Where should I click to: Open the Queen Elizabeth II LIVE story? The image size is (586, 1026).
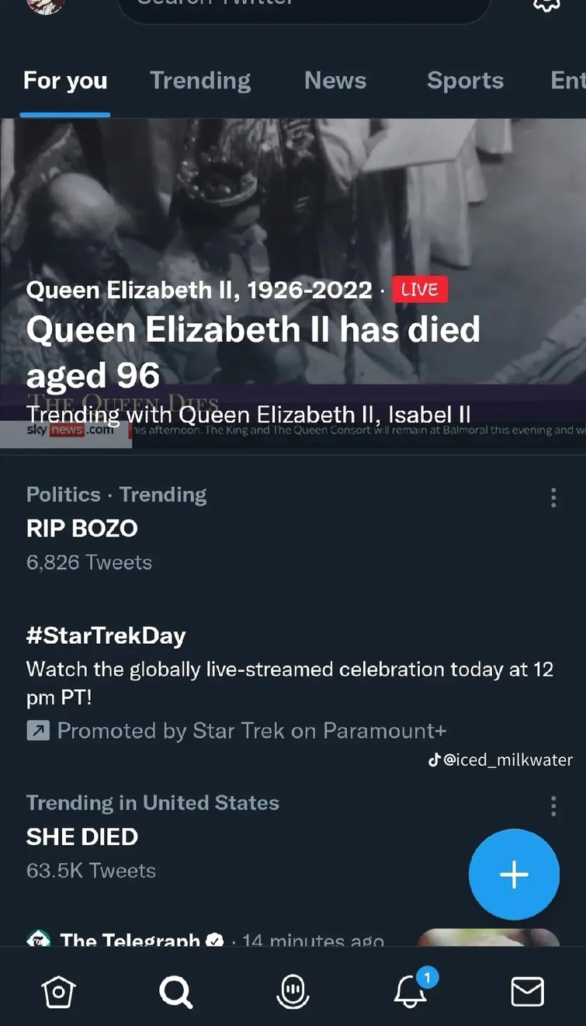tap(293, 280)
